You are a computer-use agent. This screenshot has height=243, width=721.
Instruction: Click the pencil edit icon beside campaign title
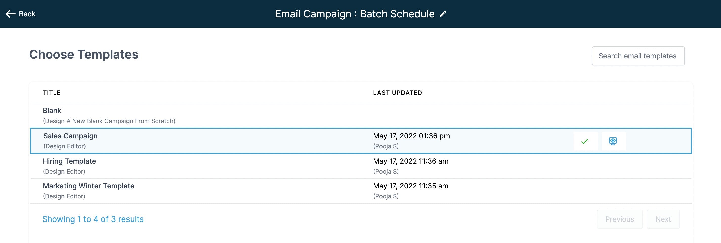coord(443,14)
